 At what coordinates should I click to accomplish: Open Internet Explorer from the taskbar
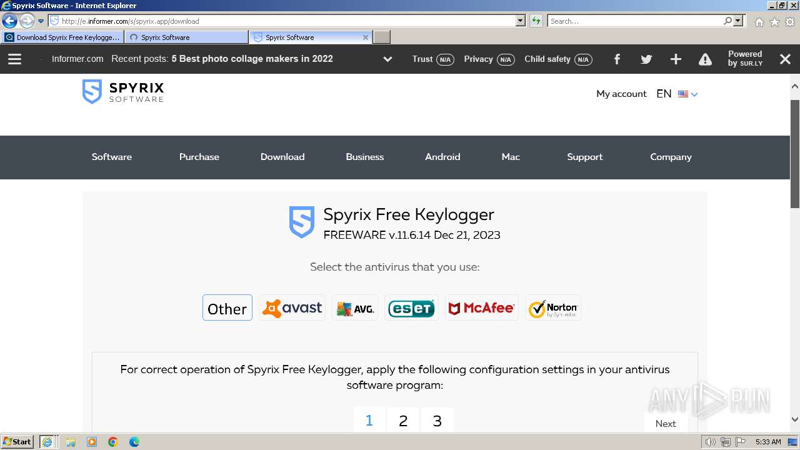point(47,442)
